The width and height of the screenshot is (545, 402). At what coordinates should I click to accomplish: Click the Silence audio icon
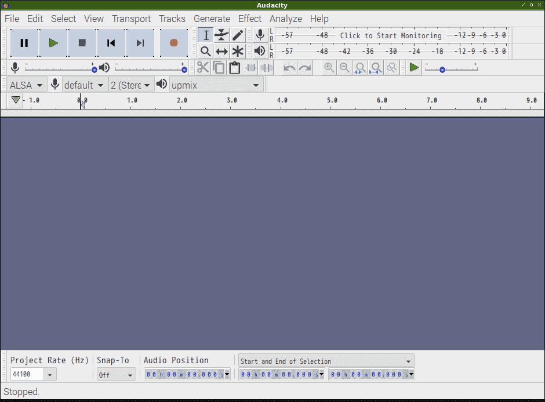(x=267, y=68)
